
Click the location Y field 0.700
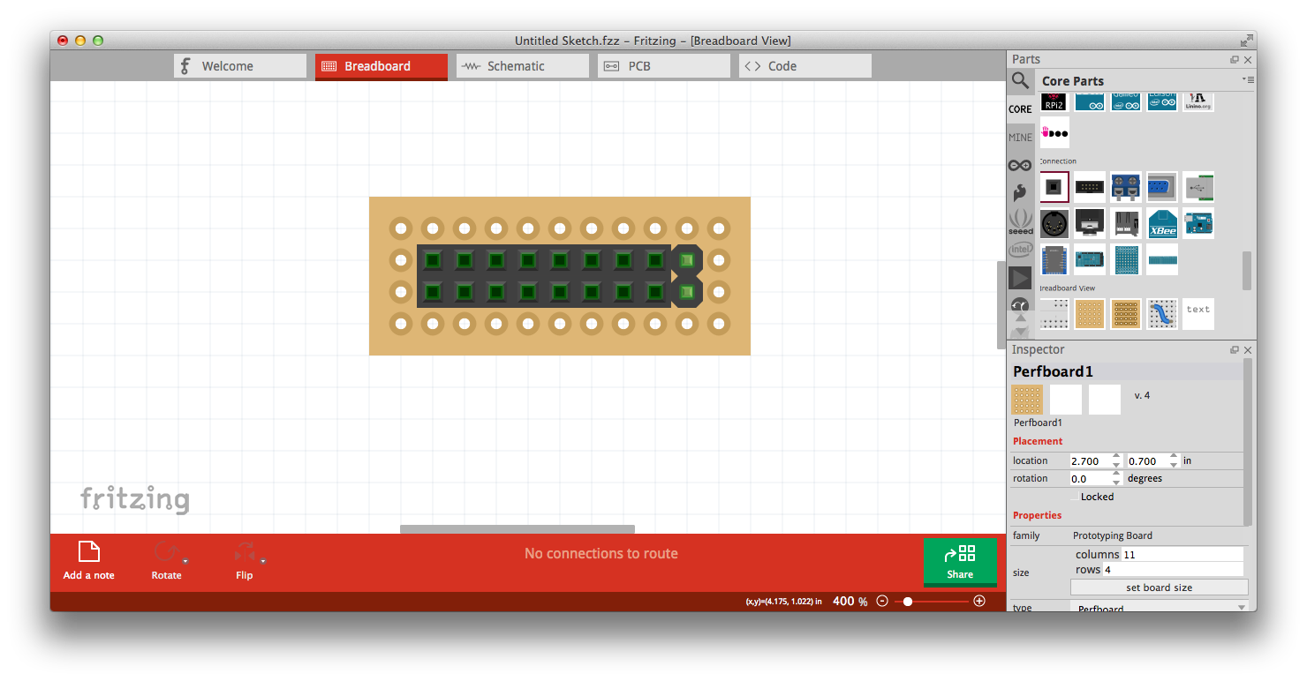pos(1147,460)
